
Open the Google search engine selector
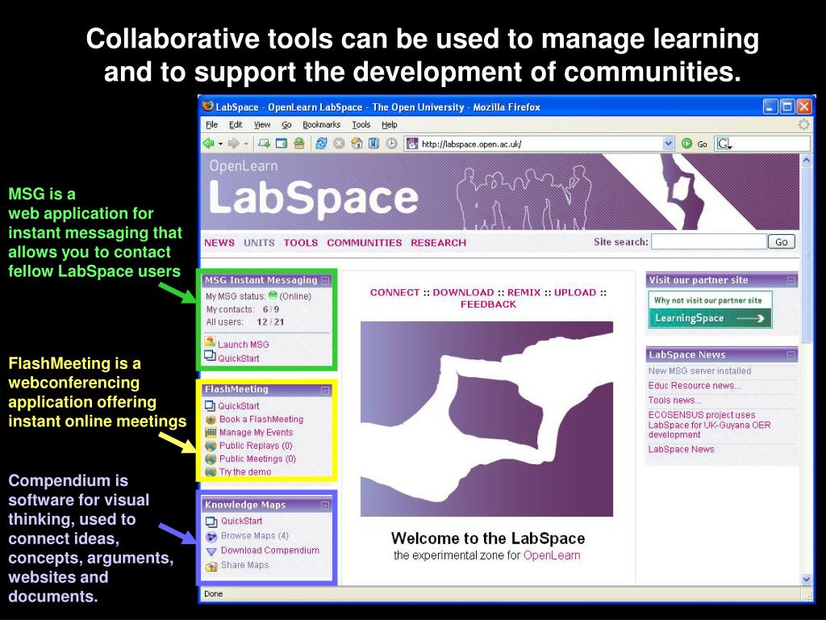[x=724, y=144]
